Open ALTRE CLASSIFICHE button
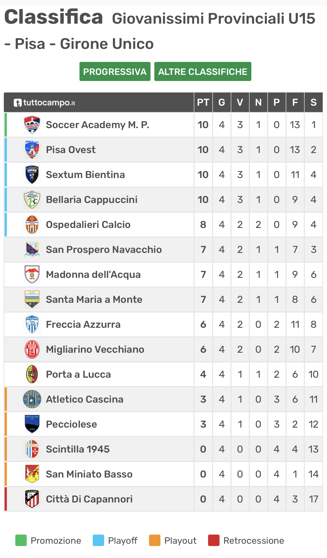The width and height of the screenshot is (327, 558). click(x=203, y=72)
